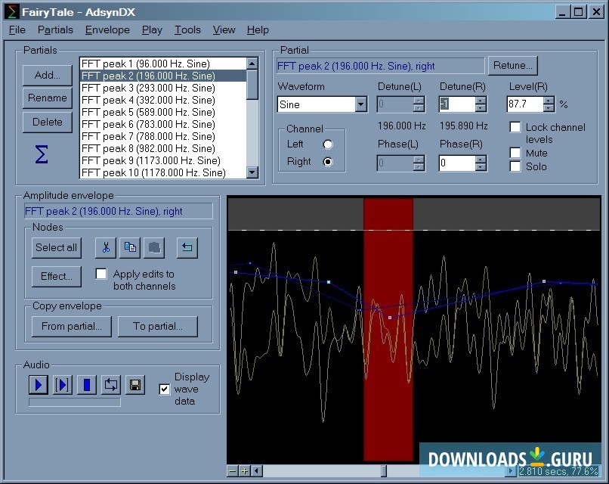Enable the Mute checkbox for the partial

pos(515,153)
